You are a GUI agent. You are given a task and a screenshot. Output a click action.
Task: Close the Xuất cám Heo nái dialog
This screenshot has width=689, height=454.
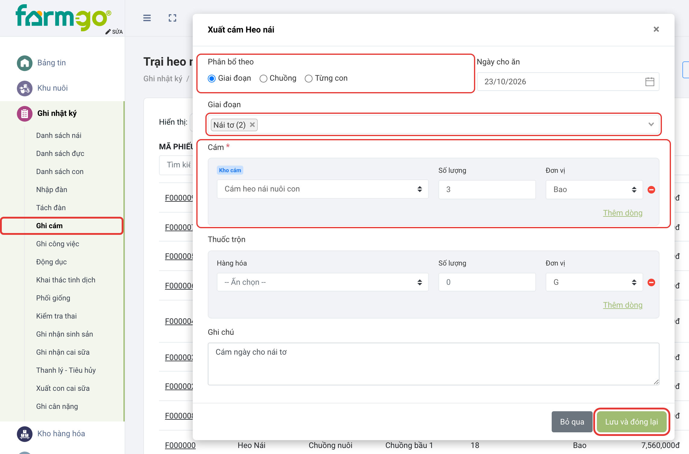coord(656,29)
